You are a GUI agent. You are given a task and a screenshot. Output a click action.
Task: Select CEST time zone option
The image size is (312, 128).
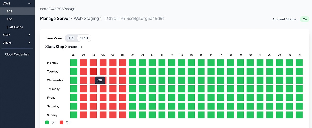pos(84,38)
